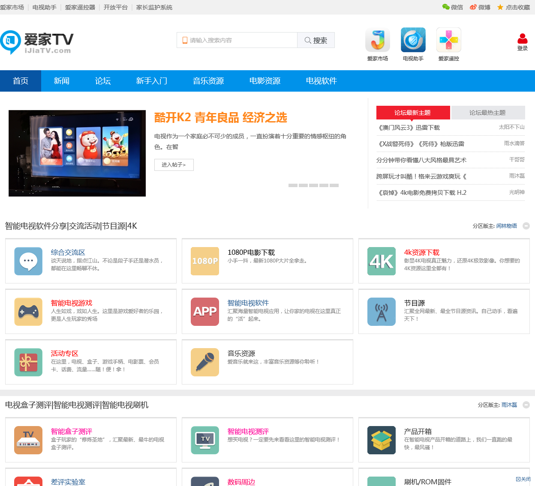535x486 pixels.
Task: Open 分分钟带你看懂八大风格最具艺术 thread
Action: [x=421, y=160]
